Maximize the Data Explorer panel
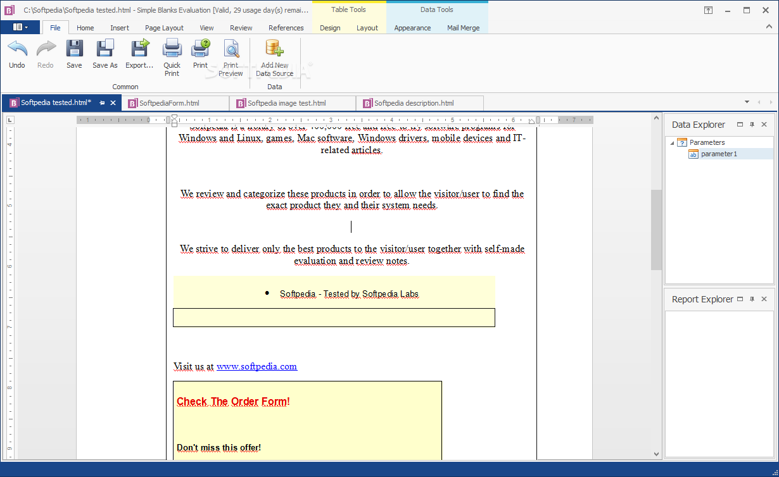779x477 pixels. click(x=740, y=125)
